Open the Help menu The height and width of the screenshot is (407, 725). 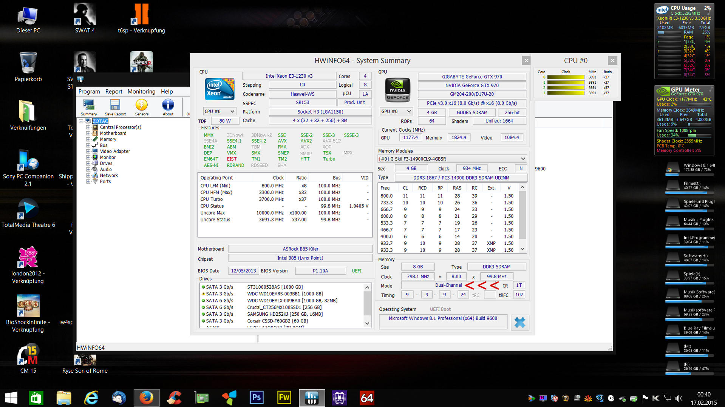coord(167,91)
